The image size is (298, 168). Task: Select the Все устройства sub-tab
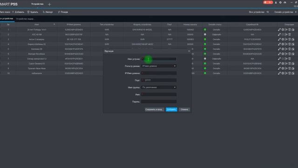click(x=7, y=19)
